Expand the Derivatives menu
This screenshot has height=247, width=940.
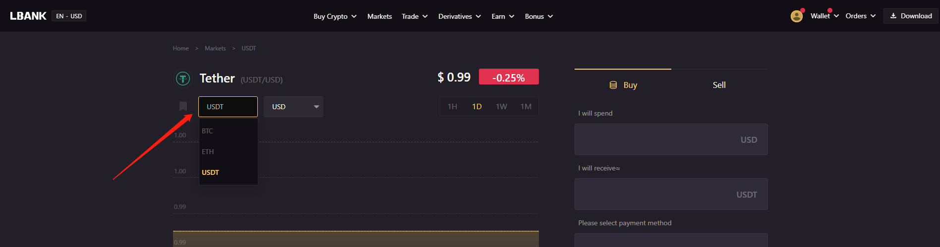(460, 16)
